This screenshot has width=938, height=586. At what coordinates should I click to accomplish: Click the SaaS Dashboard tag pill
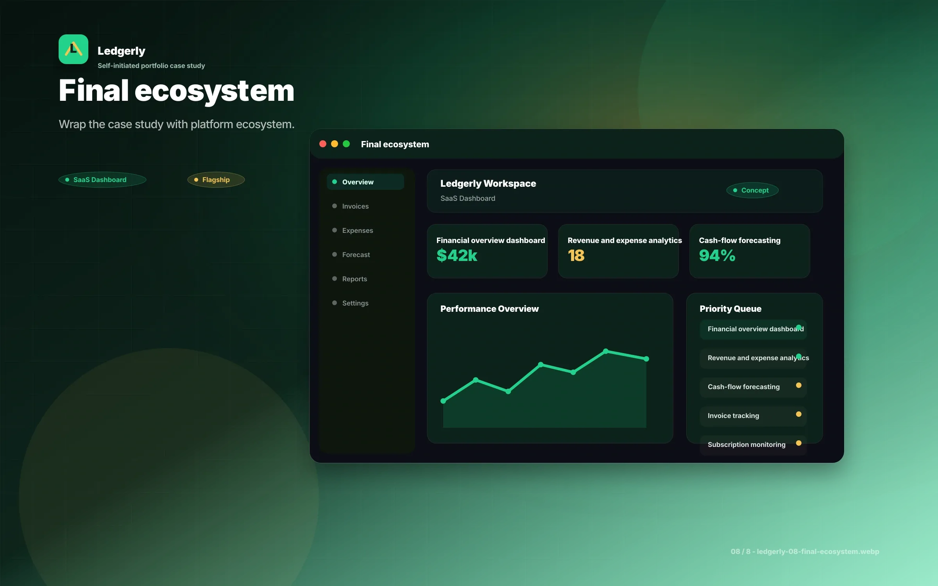(102, 180)
